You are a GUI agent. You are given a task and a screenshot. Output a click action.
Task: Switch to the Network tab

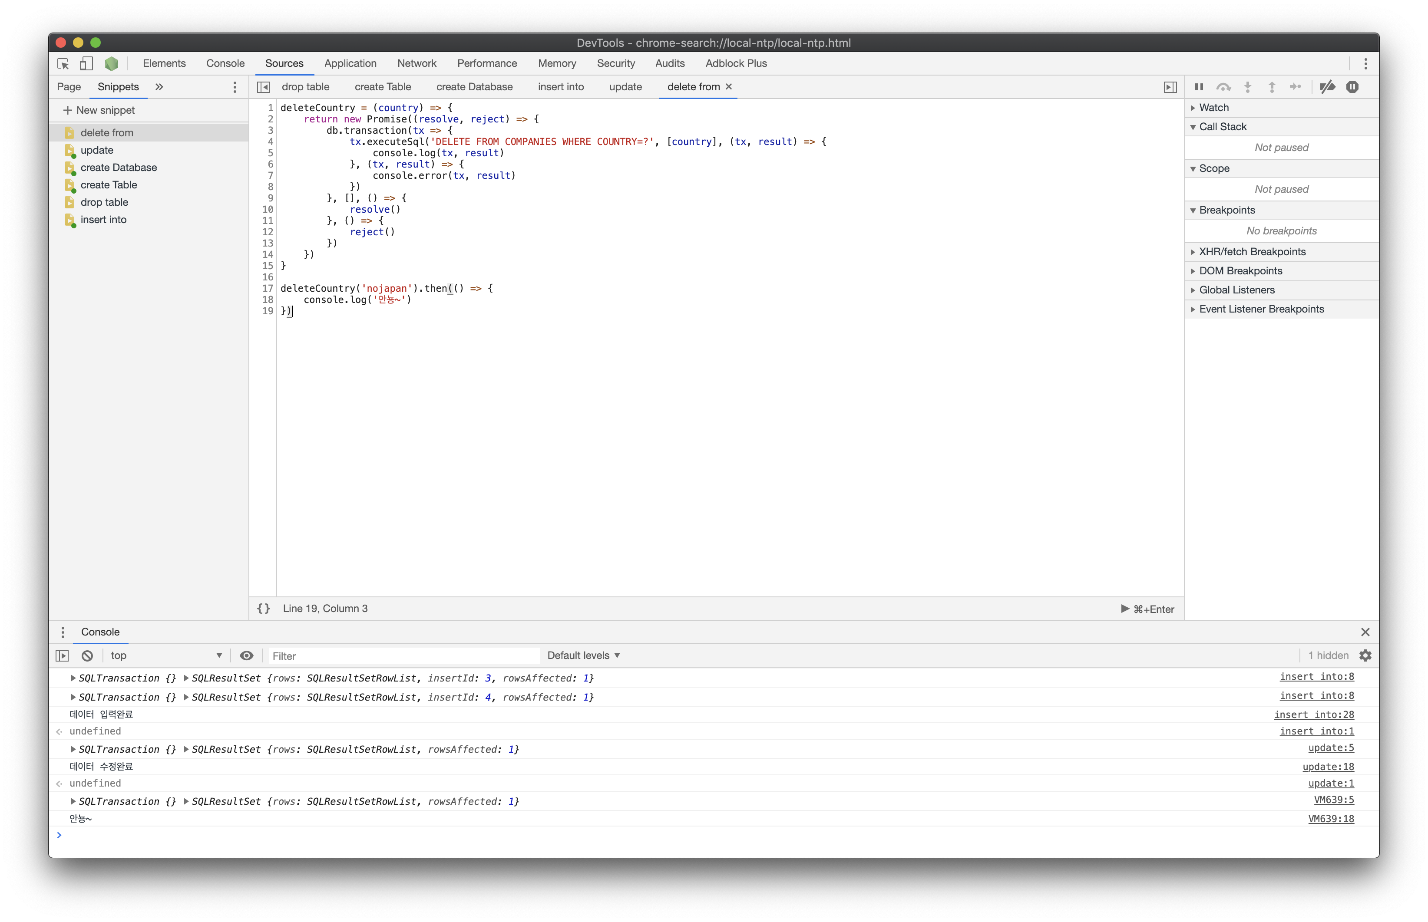click(x=416, y=63)
